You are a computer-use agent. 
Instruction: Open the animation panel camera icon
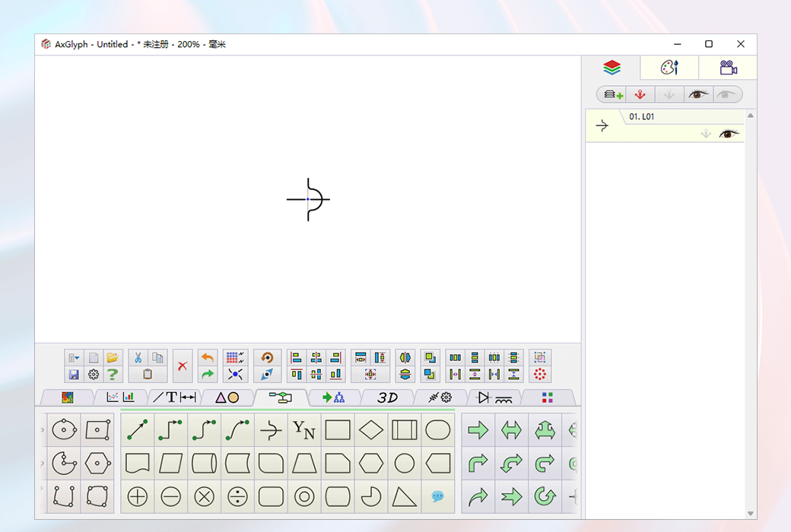tap(727, 67)
